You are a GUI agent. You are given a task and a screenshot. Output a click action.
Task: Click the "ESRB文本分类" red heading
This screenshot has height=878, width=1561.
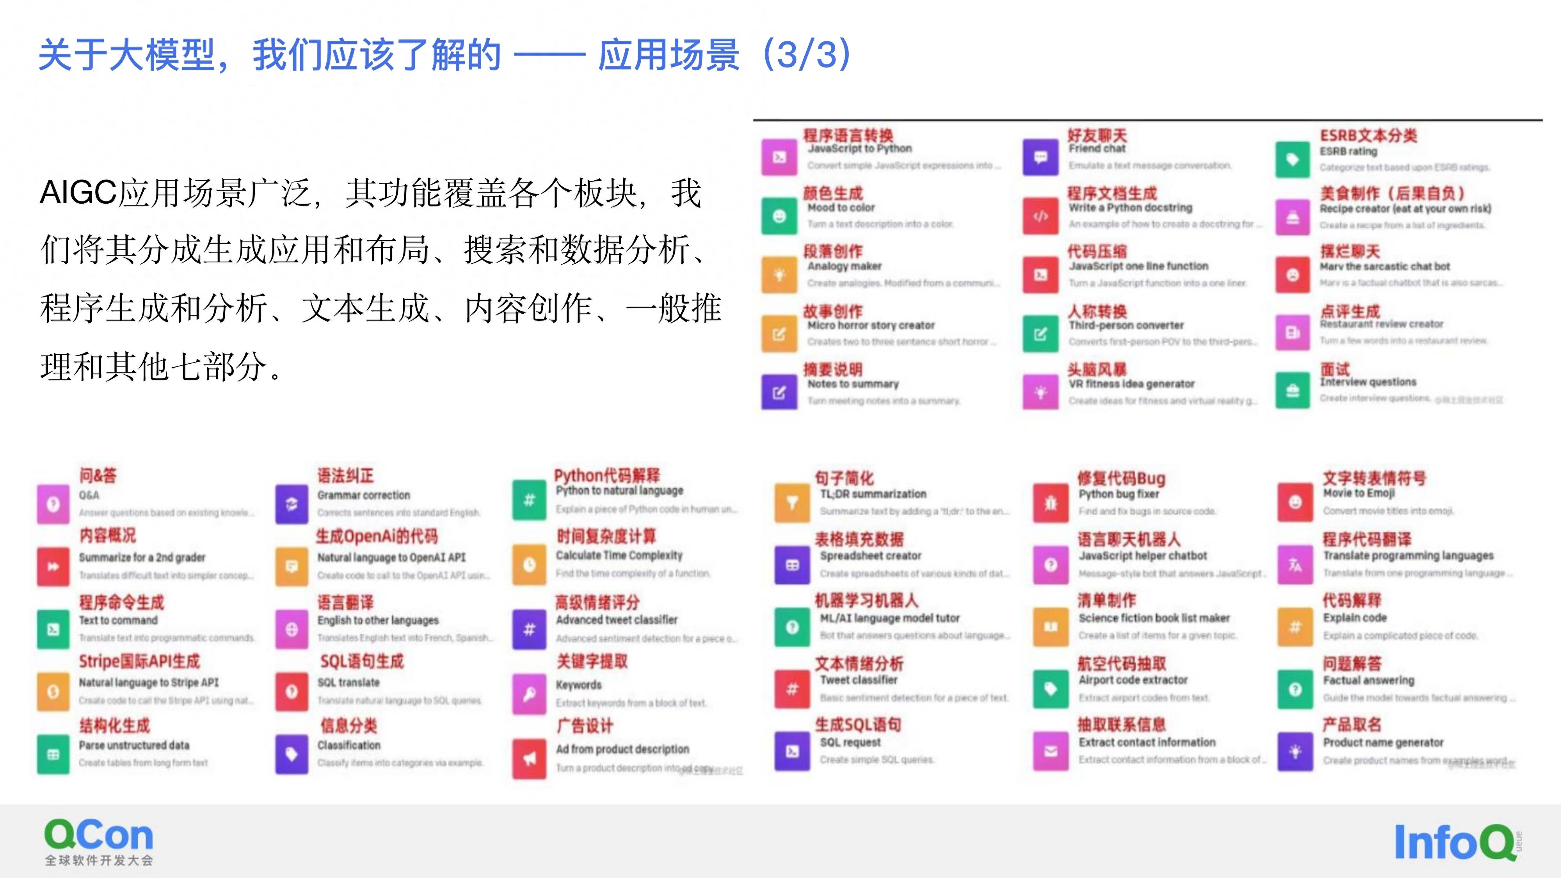coord(1368,135)
